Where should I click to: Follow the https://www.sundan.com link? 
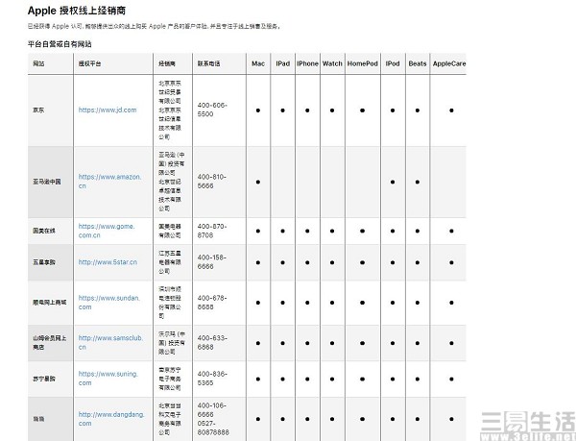[x=109, y=303]
